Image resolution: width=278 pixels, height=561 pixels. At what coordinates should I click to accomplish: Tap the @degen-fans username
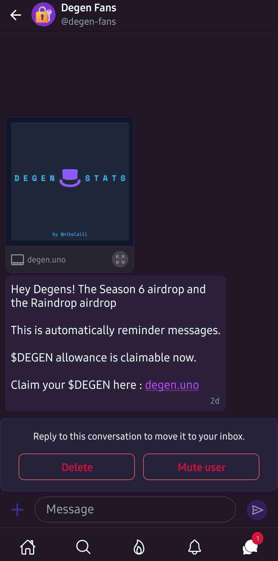(89, 21)
